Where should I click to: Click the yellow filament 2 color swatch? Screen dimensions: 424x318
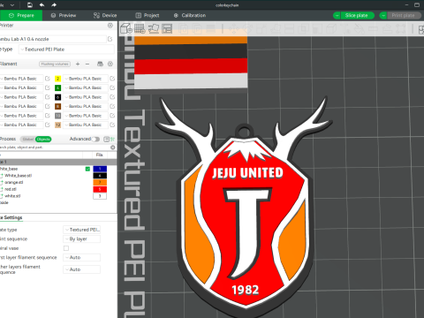(x=58, y=79)
